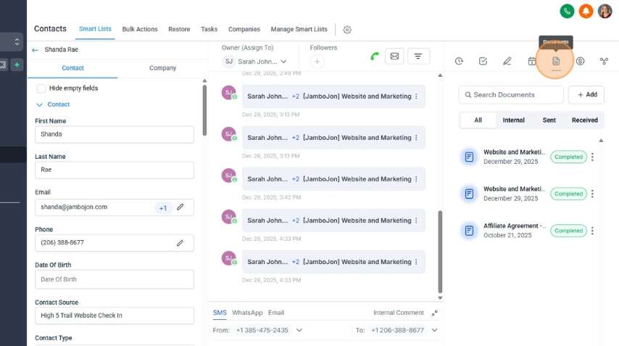Open the Notes pencil icon

coord(507,61)
